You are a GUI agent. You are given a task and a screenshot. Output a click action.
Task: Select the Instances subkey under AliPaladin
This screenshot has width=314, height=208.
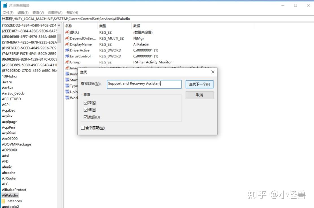click(15, 201)
